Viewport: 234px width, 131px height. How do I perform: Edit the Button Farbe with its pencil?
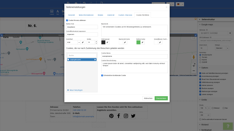click(143, 42)
